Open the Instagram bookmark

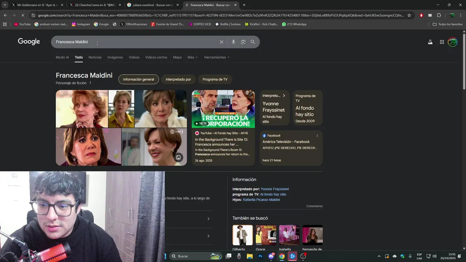pos(81,24)
